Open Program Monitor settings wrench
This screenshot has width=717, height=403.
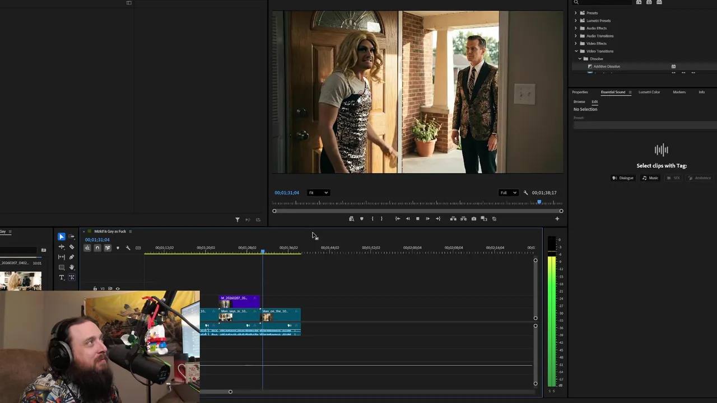pos(525,193)
